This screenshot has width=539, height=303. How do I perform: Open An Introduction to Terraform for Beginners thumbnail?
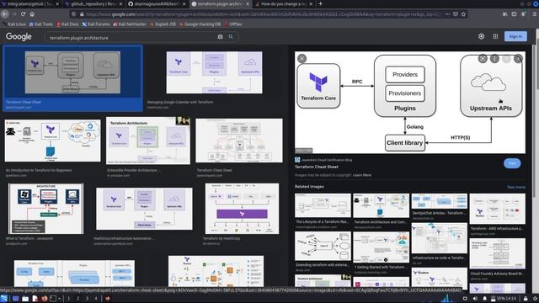52,141
